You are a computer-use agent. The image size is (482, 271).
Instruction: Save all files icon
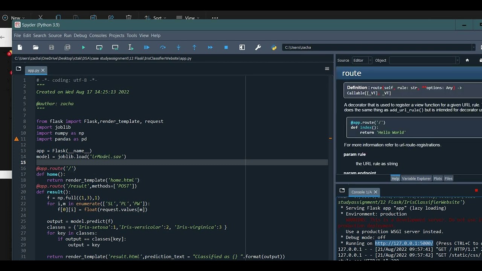pyautogui.click(x=67, y=47)
